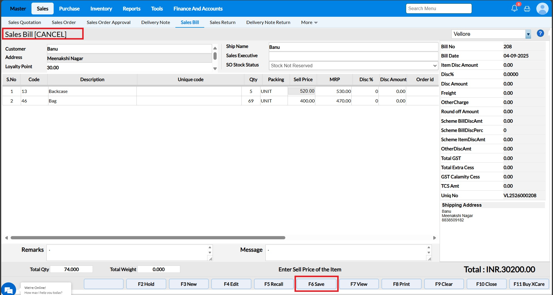
Task: Click the Search Menu input field
Action: [438, 9]
